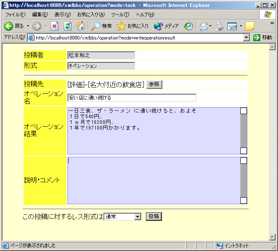Image resolution: width=278 pixels, height=251 pixels.
Task: Click the intranet zone icon in status bar
Action: [x=220, y=245]
